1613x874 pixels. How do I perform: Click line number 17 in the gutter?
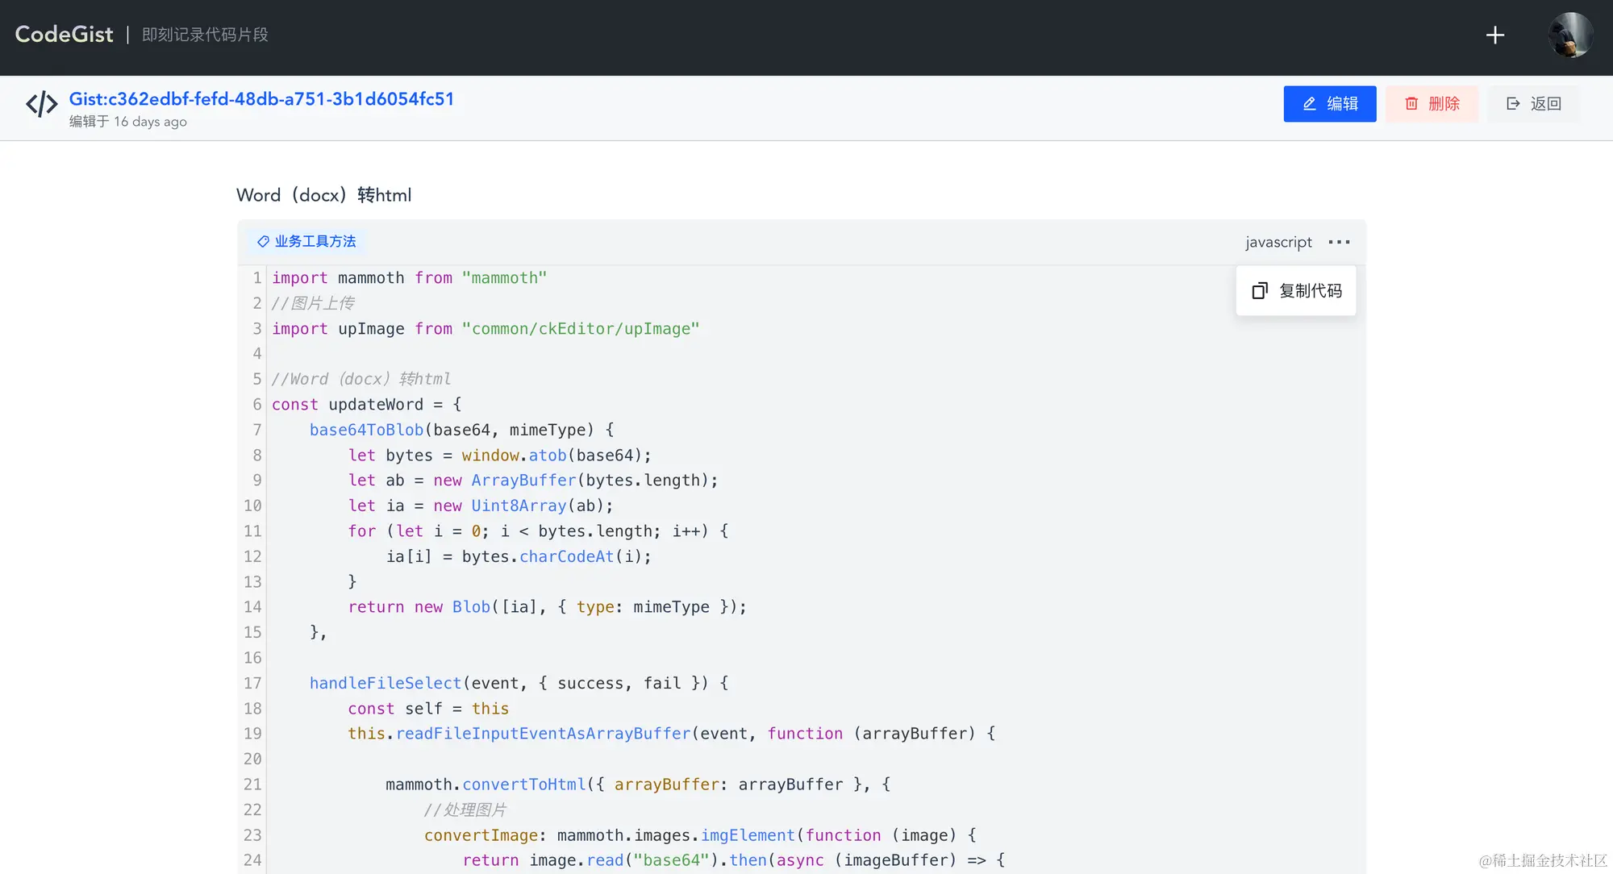pos(252,683)
